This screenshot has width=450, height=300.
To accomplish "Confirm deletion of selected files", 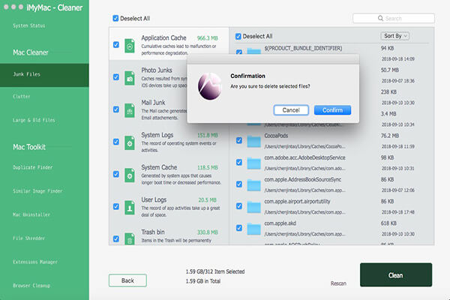I will [328, 109].
